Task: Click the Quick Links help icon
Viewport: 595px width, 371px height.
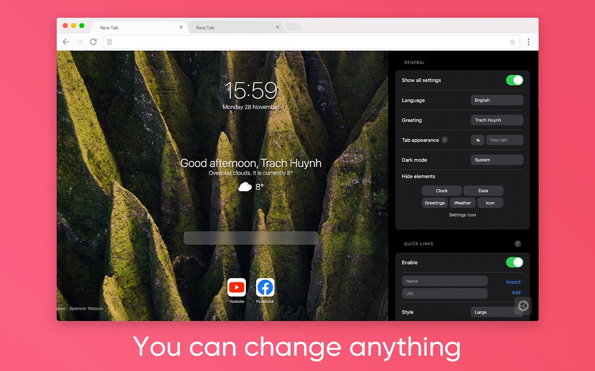Action: click(x=518, y=244)
